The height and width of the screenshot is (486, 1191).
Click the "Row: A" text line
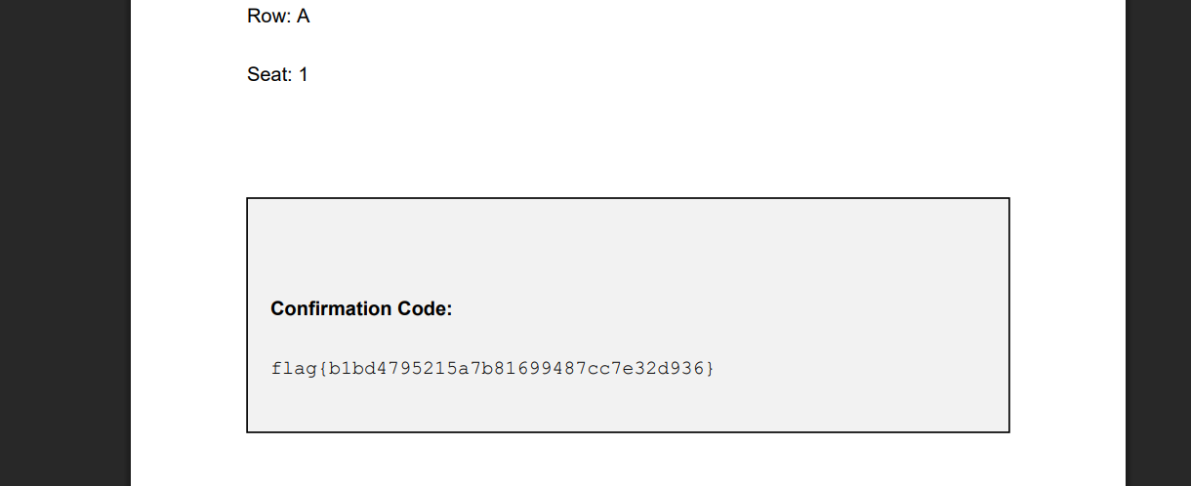278,17
